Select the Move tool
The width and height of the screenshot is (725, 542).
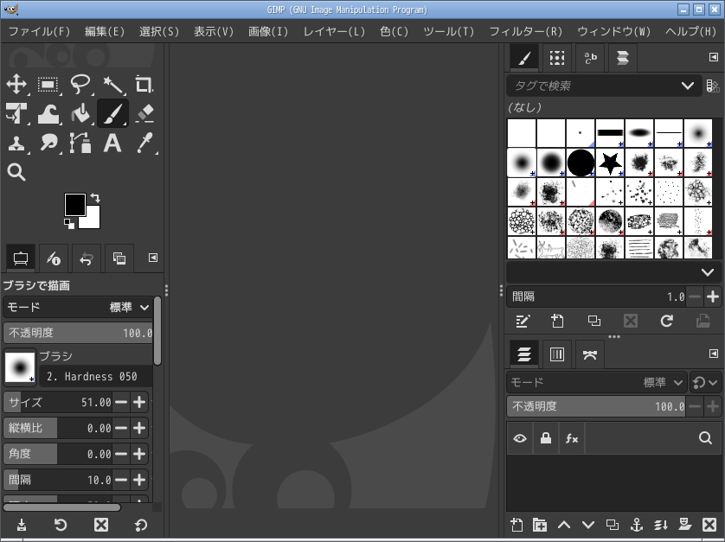click(16, 84)
